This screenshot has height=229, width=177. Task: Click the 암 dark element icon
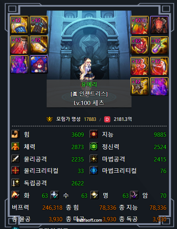point(134,195)
